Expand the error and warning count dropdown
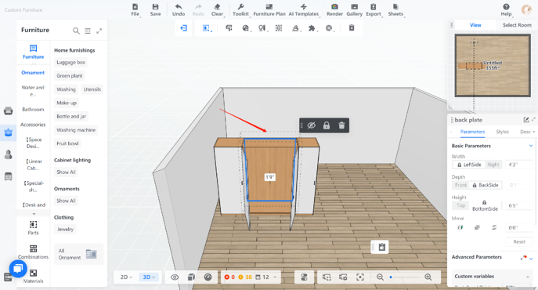The width and height of the screenshot is (538, 290). (275, 277)
